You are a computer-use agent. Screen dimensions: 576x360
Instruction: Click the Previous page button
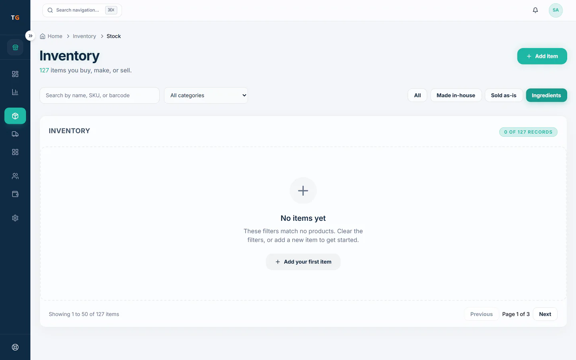pos(481,314)
